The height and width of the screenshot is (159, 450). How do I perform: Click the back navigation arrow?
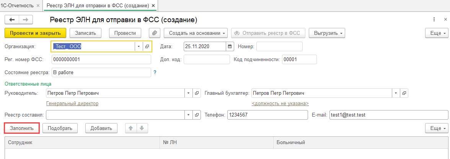12,19
